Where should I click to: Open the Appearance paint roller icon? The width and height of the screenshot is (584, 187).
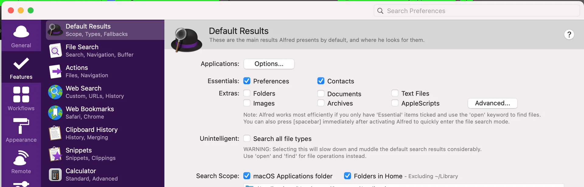click(21, 126)
